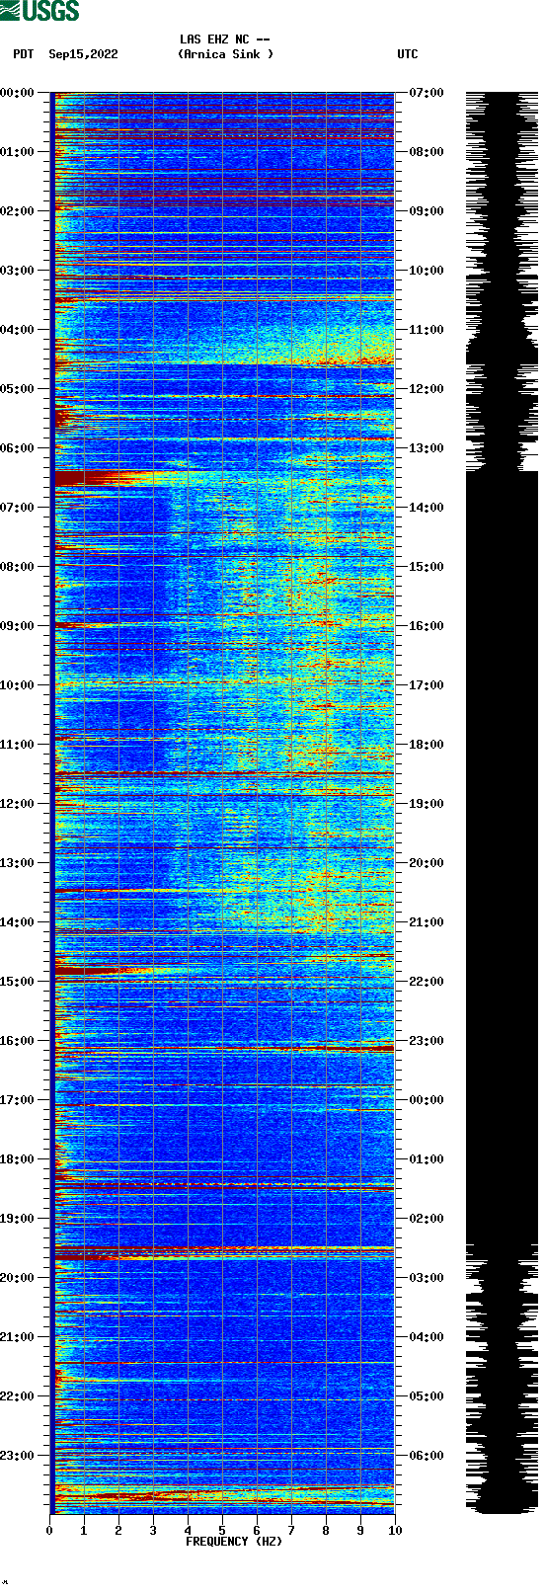Select the date Sep15,2022
Image resolution: width=545 pixels, height=1593 pixels.
(x=83, y=54)
